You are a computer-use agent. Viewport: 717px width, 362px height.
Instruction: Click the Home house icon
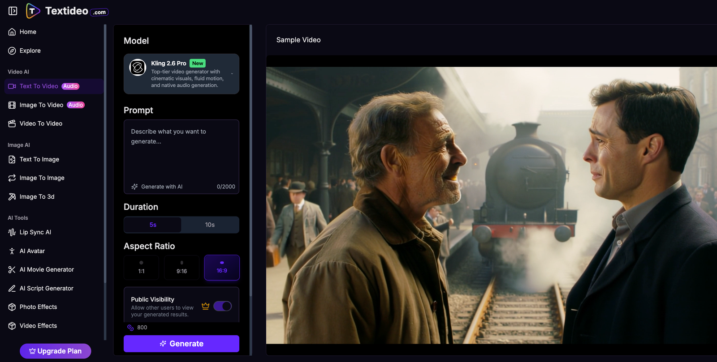click(x=12, y=32)
